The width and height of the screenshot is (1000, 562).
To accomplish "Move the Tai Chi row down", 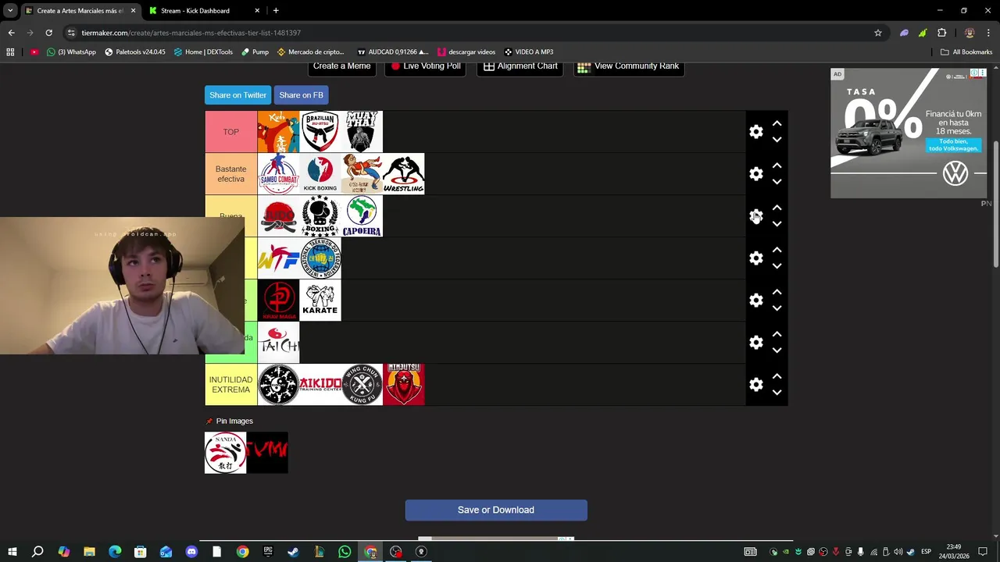I will click(777, 350).
